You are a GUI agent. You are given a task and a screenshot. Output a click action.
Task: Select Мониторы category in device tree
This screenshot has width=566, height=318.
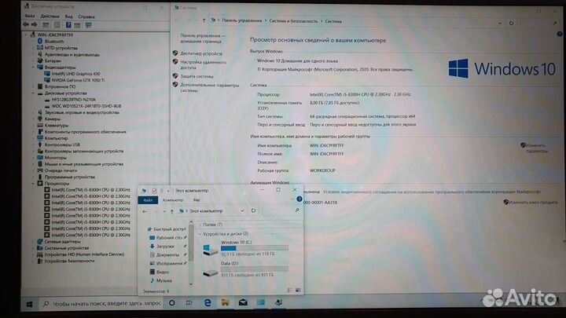(55, 158)
